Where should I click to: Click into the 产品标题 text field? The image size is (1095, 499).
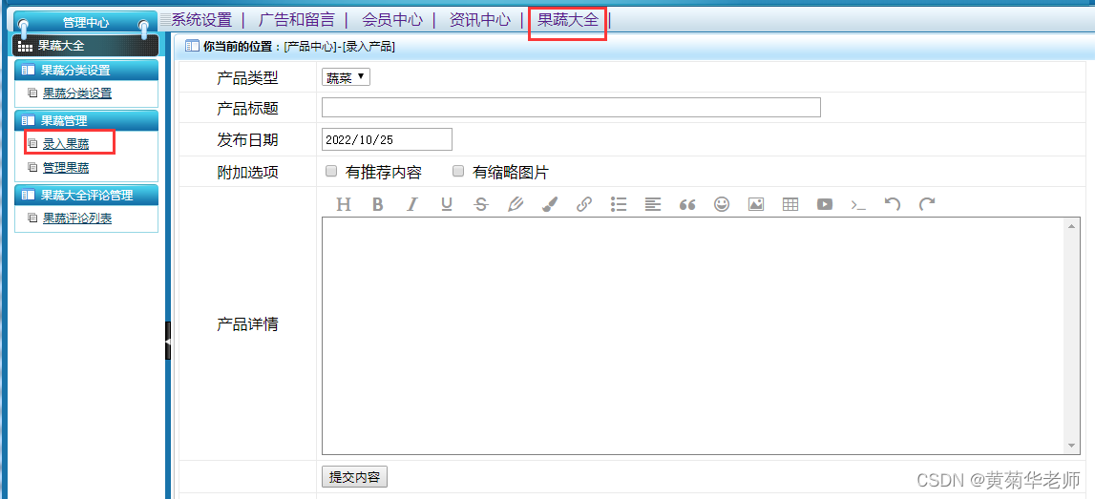coord(571,108)
